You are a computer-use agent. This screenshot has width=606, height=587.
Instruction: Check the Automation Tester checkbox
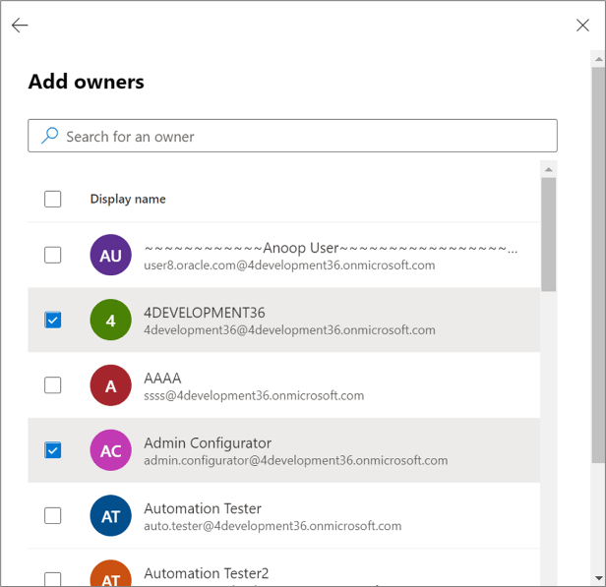(52, 515)
